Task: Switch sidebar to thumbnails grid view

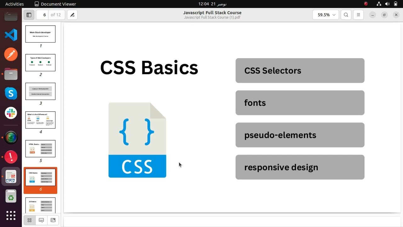Action: point(30,220)
